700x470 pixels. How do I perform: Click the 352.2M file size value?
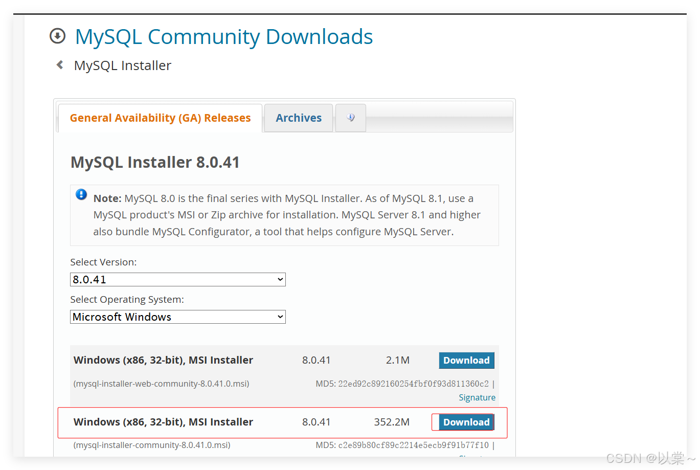click(x=392, y=422)
